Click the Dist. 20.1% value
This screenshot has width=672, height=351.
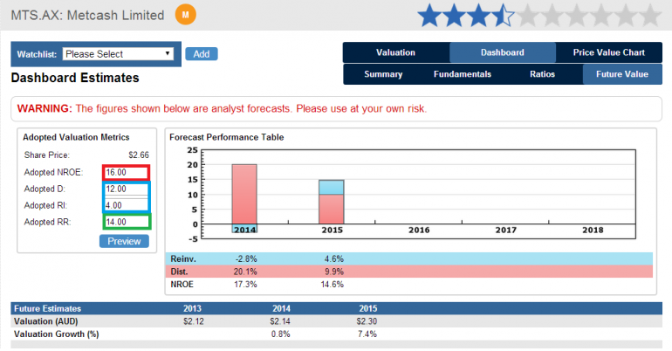245,272
